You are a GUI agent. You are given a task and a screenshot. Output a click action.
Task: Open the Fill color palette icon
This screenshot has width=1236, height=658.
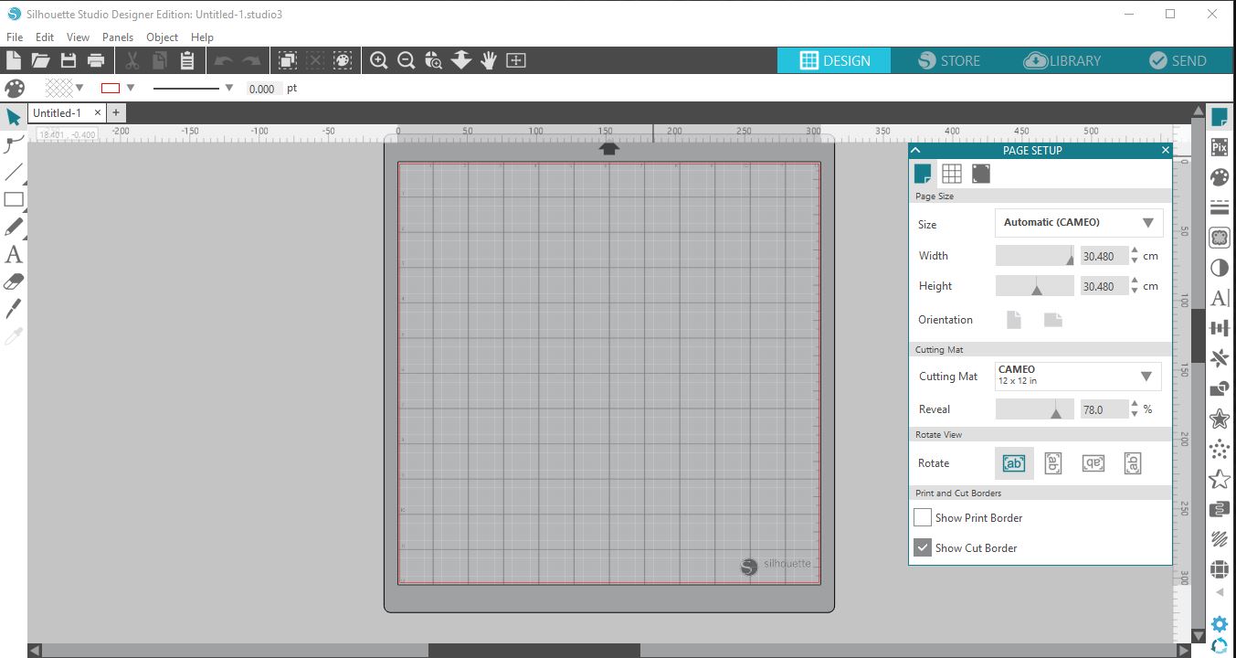coord(1219,177)
